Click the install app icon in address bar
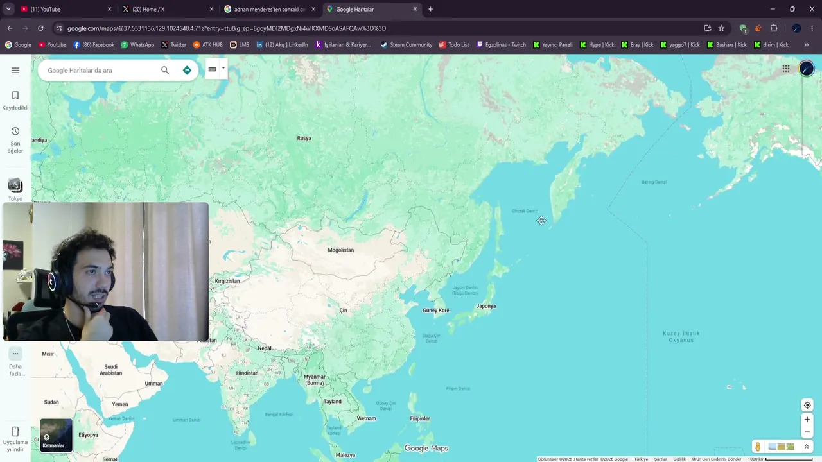The width and height of the screenshot is (822, 462). coord(707,28)
